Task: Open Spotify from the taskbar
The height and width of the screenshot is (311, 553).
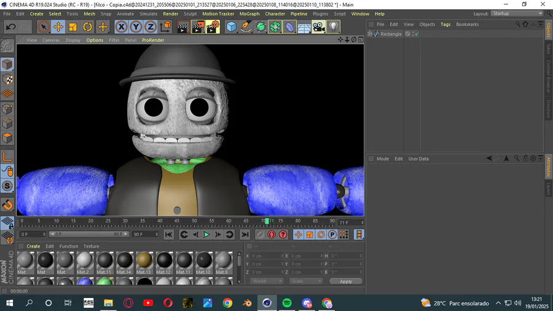Action: coord(287,303)
